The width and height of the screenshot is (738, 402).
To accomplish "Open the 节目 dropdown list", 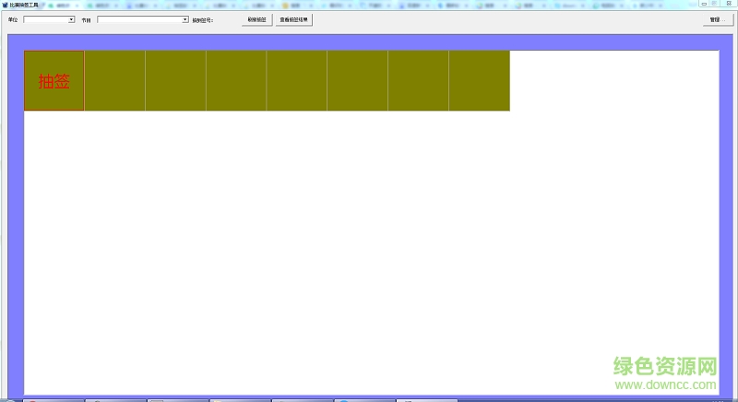I will (x=184, y=19).
